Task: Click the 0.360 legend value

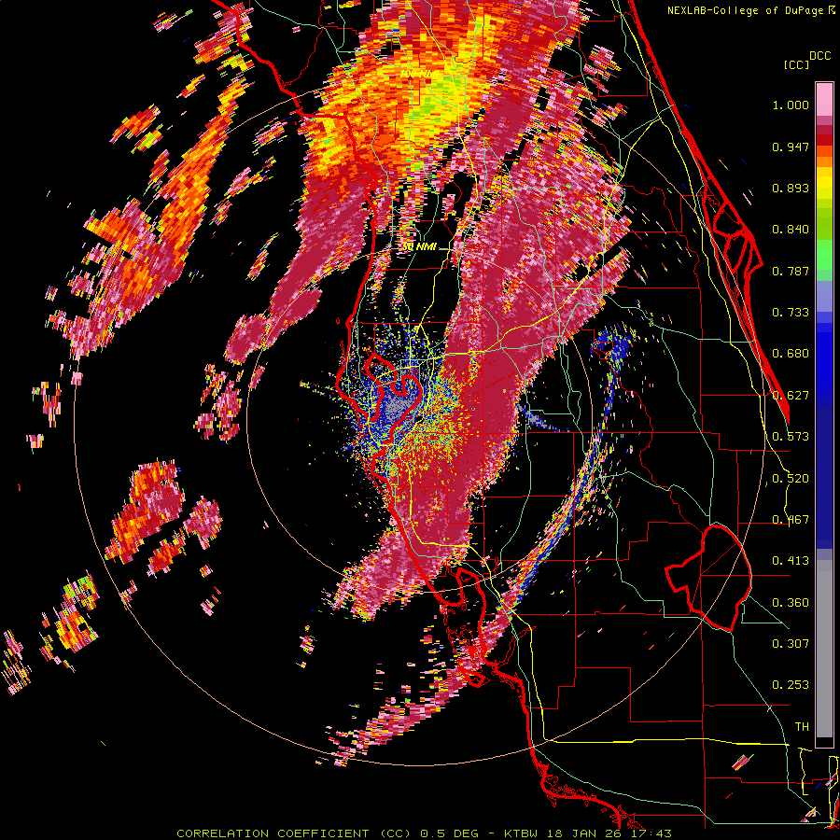Action: (x=791, y=603)
